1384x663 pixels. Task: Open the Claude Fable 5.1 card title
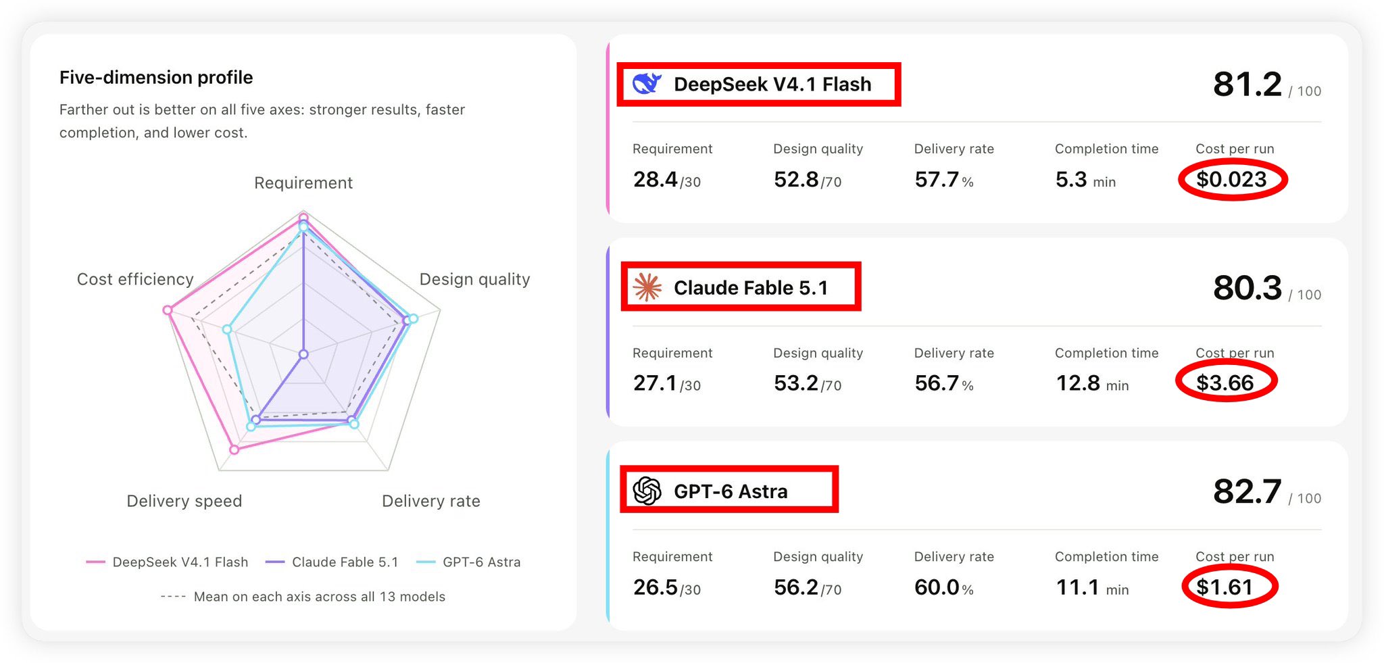[x=751, y=287]
